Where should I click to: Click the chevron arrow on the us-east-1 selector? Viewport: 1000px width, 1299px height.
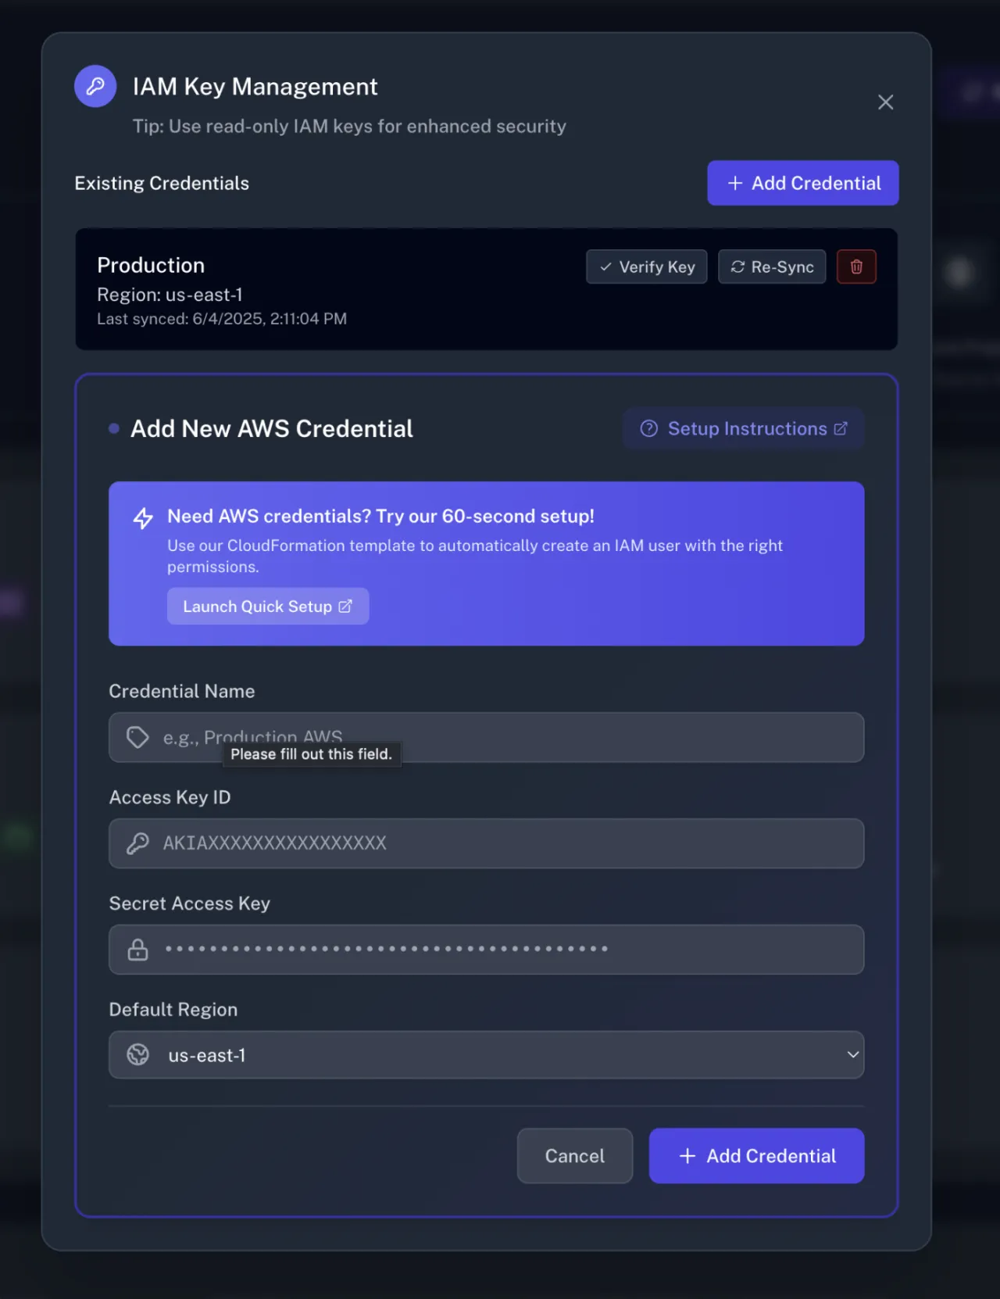(852, 1054)
